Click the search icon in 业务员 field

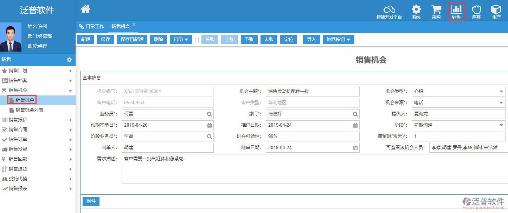tap(209, 114)
